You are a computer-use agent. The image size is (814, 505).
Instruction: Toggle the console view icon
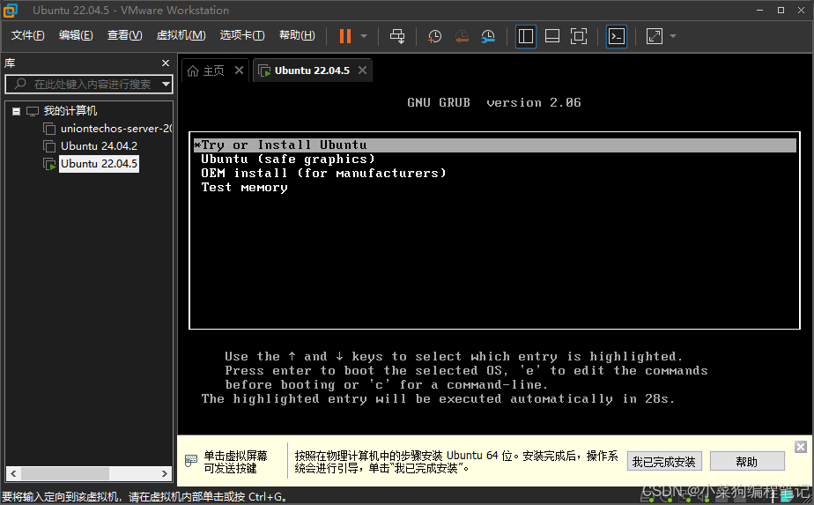[617, 36]
